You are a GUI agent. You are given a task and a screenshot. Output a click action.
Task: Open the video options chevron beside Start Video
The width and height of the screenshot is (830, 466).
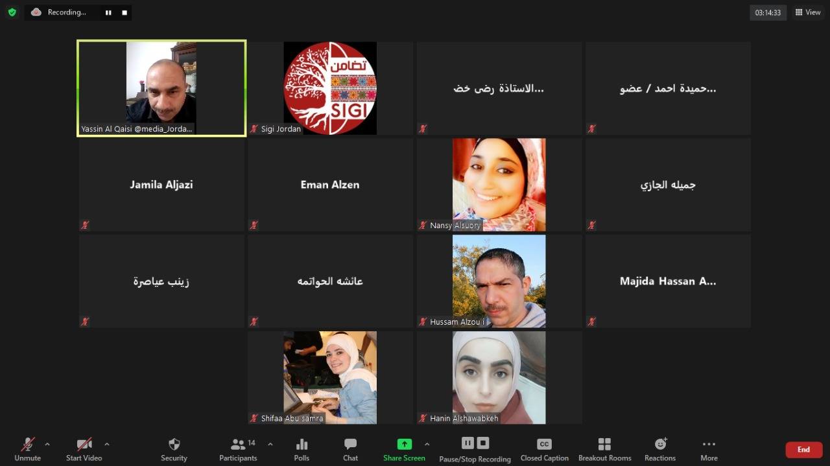point(106,445)
